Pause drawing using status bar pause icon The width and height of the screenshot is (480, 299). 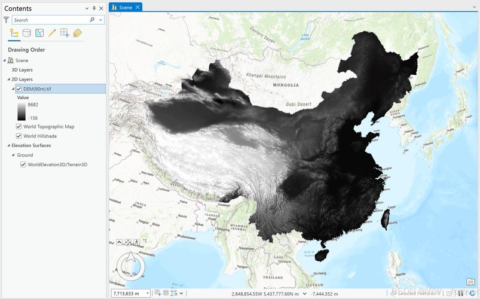coord(461,294)
